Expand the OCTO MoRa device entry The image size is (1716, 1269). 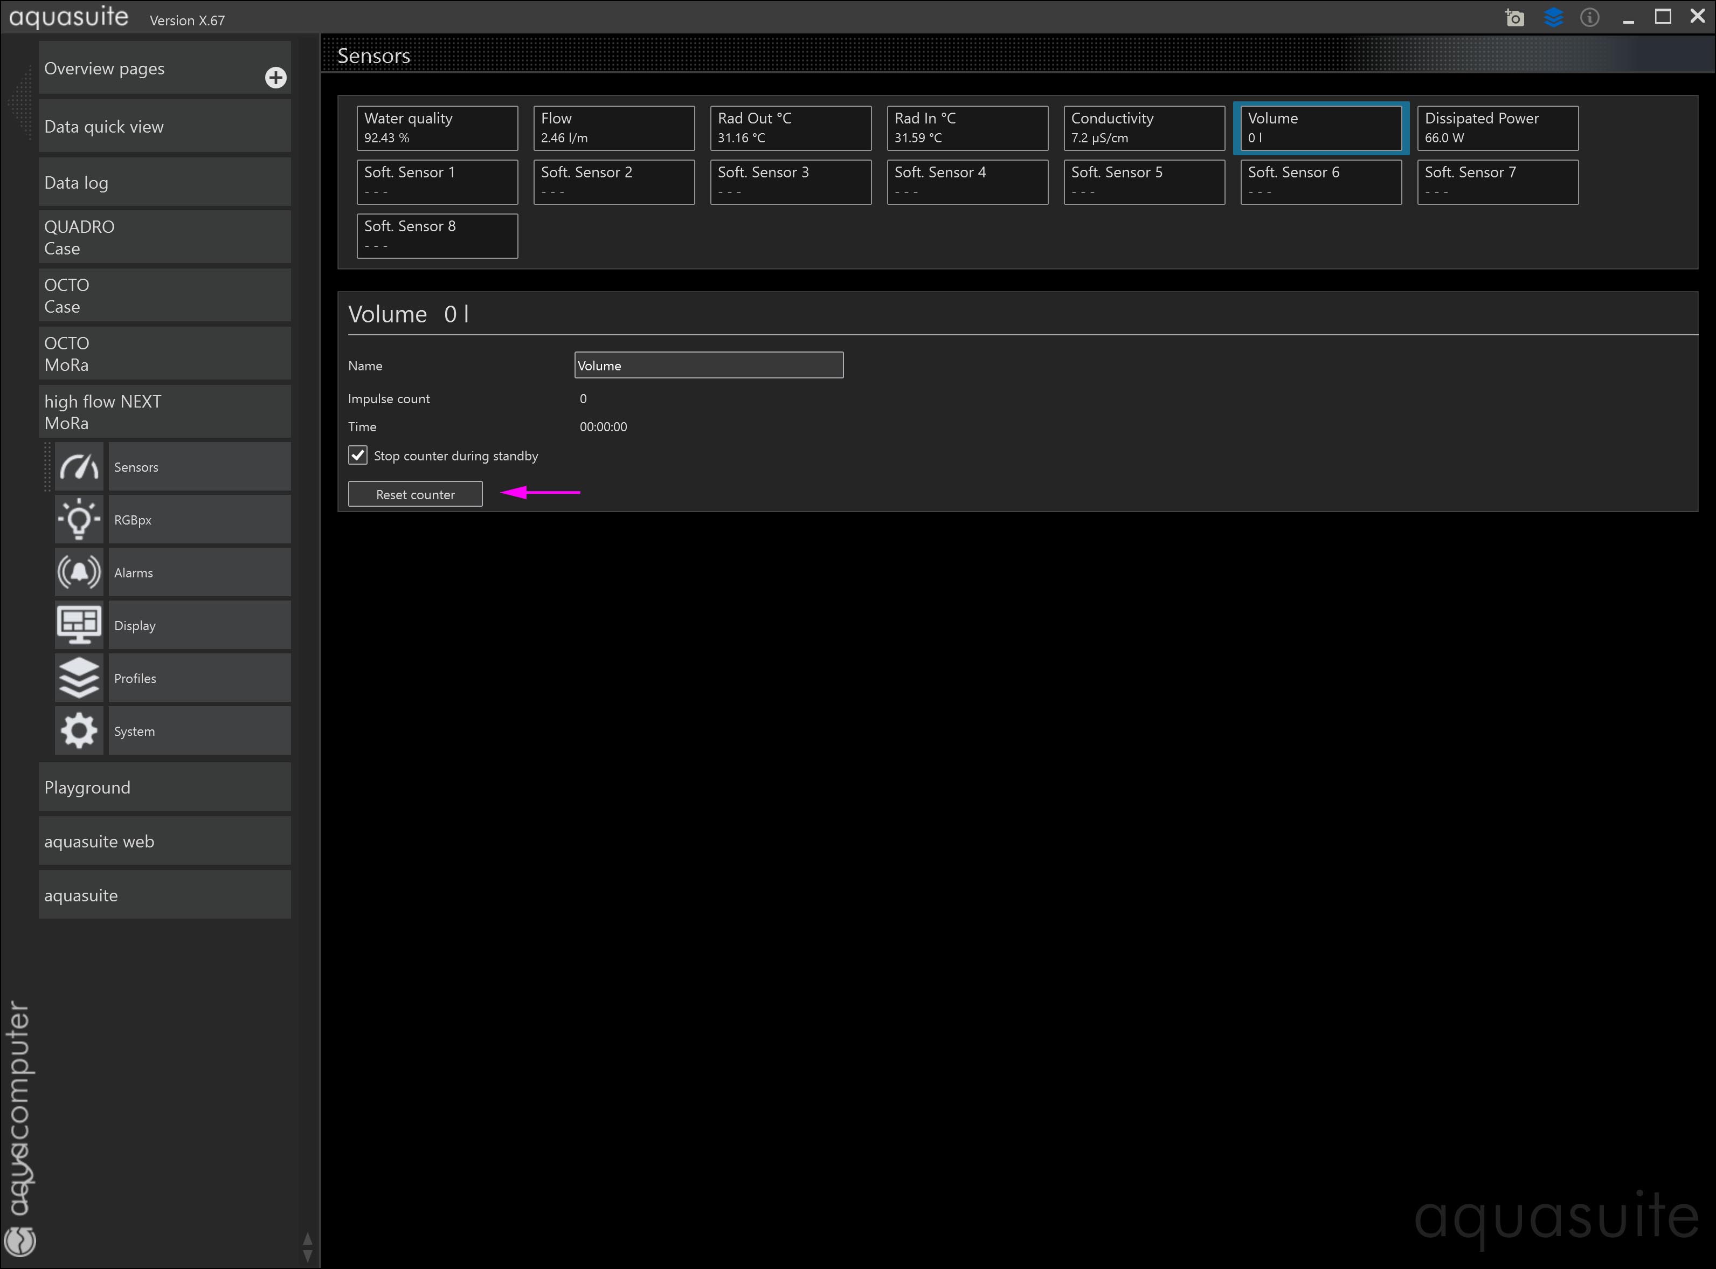pos(164,354)
